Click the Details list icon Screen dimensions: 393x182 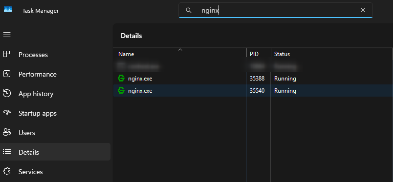coord(7,152)
